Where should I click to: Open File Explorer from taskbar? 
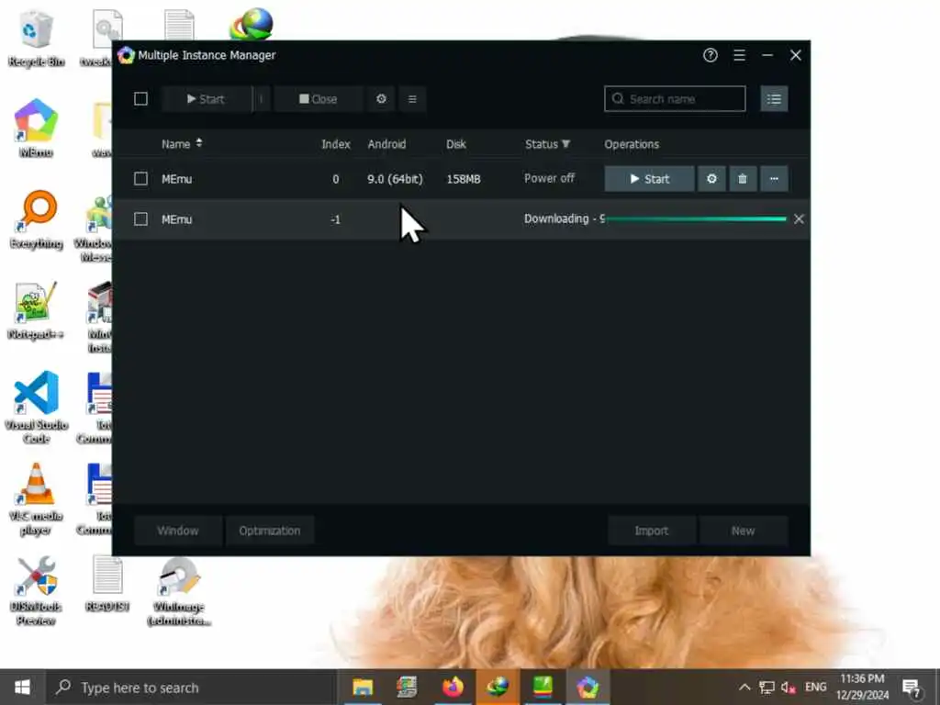(363, 687)
